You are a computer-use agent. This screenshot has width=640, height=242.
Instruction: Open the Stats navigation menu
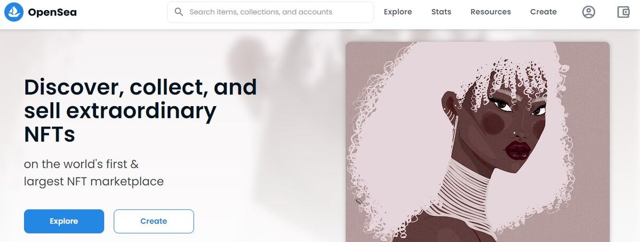[x=441, y=12]
